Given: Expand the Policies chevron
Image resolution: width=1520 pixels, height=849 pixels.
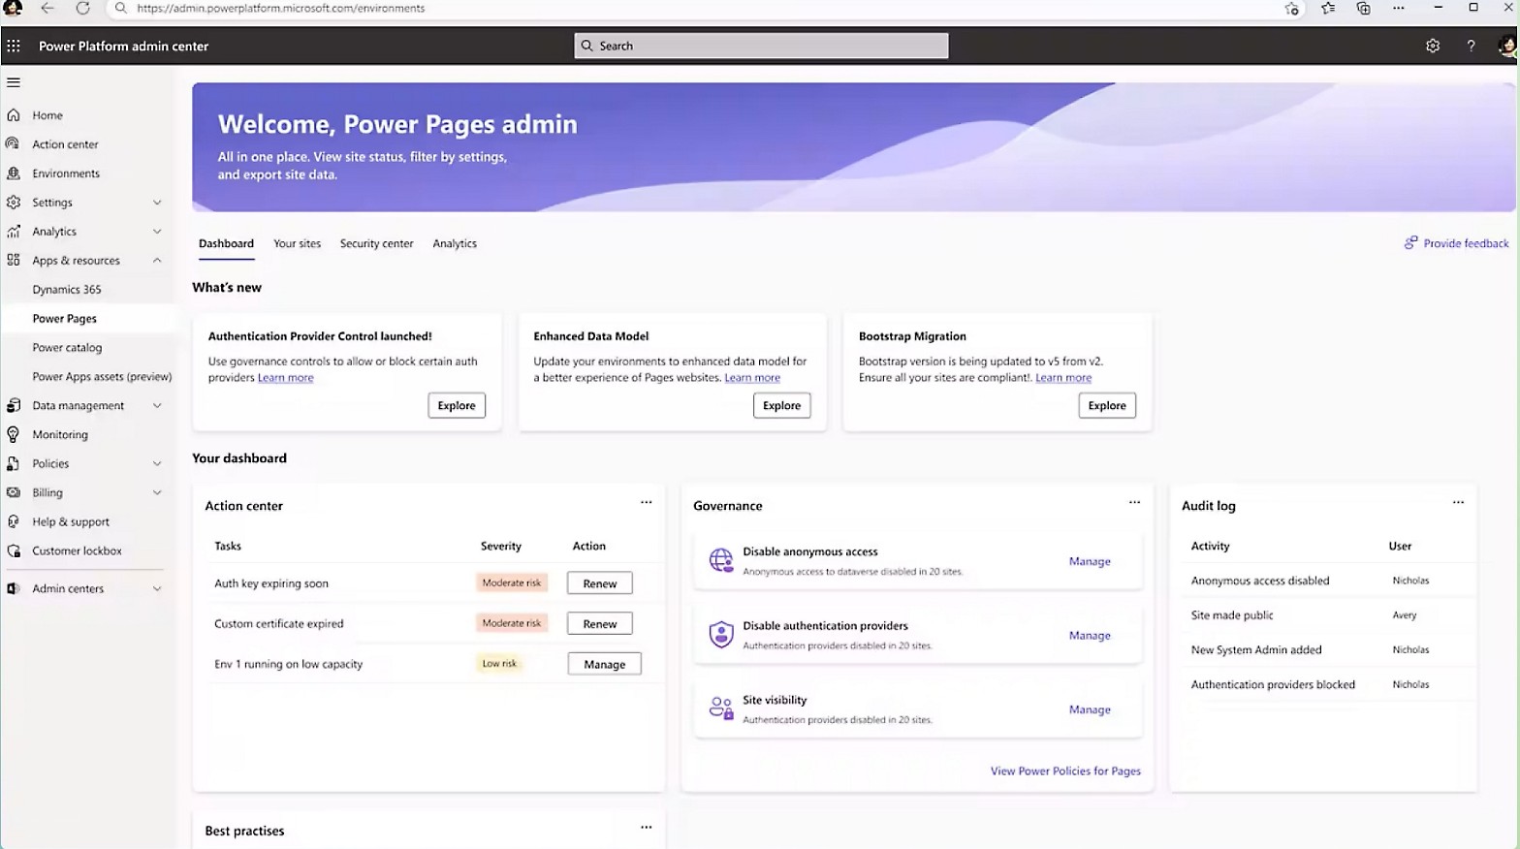Looking at the screenshot, I should click(x=157, y=464).
